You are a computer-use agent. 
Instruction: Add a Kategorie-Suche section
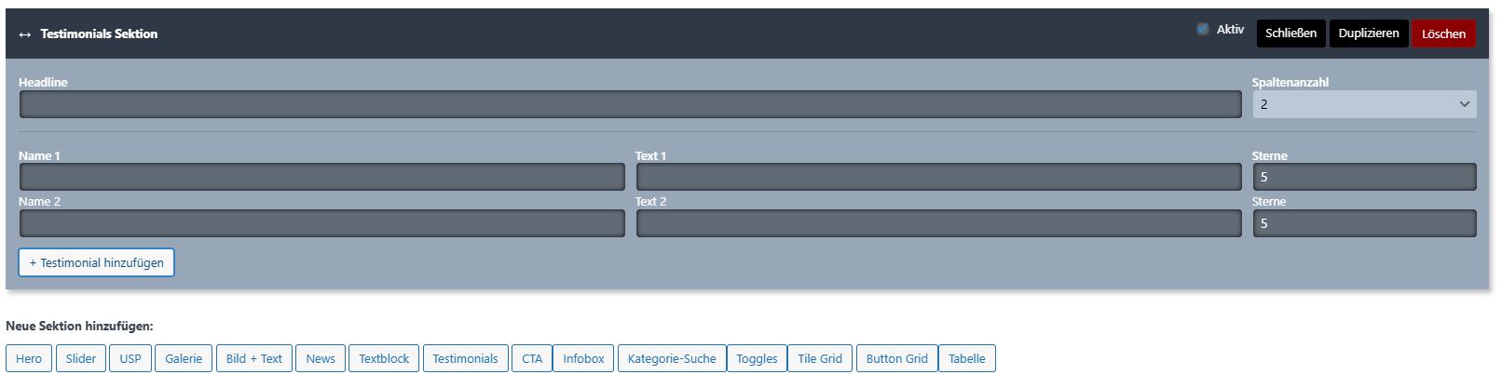coord(672,358)
